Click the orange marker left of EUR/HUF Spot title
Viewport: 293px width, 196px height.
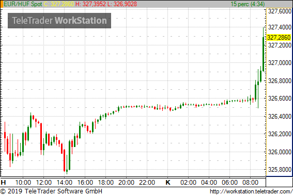point(2,4)
